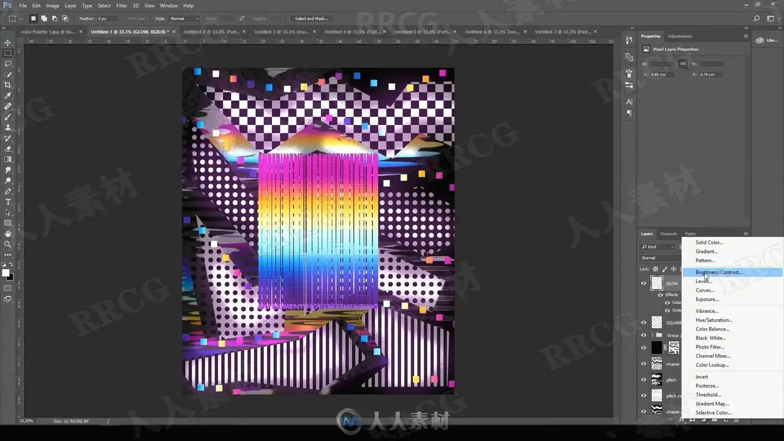Choose Brightness/Contrast from the adjustment menu
This screenshot has width=784, height=441.
click(733, 272)
